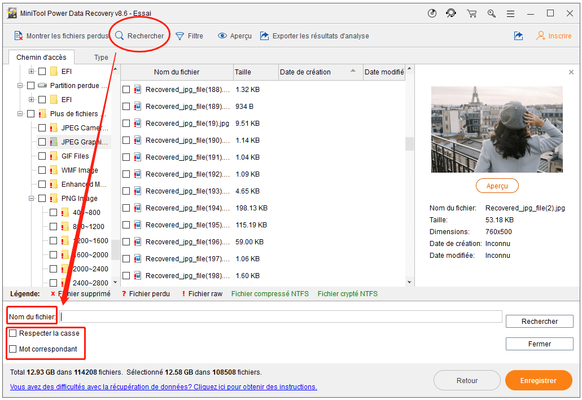Open the bootable media disc icon
The height and width of the screenshot is (400, 582).
432,14
